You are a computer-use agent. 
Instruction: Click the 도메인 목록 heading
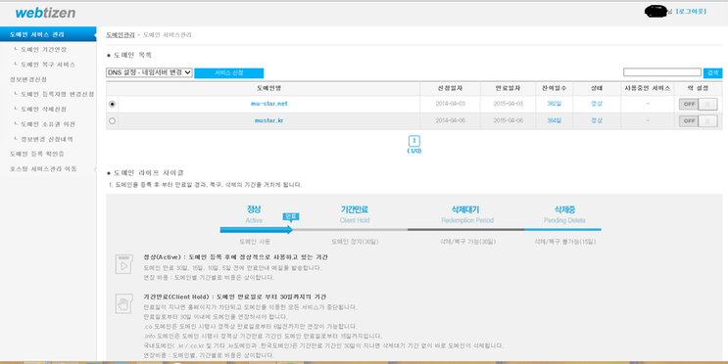tap(132, 55)
